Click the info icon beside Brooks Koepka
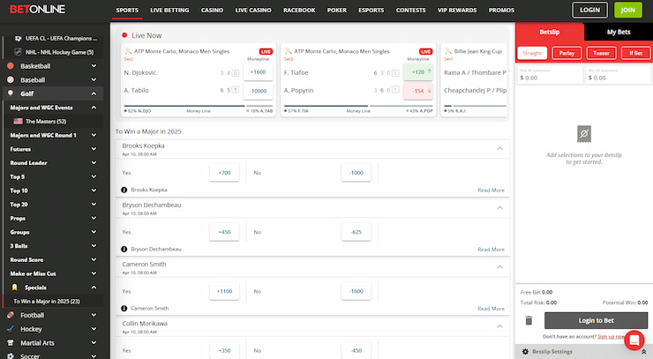653x359 pixels. 124,190
